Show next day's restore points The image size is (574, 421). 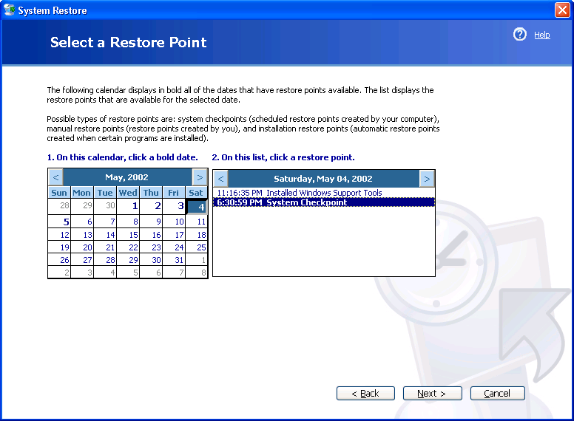click(x=427, y=179)
